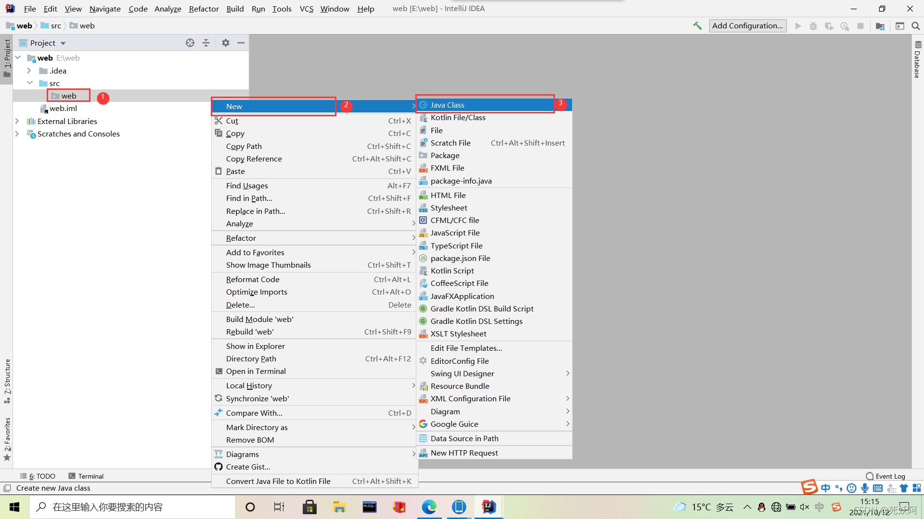Choose Refactor in the context menu

pyautogui.click(x=241, y=238)
